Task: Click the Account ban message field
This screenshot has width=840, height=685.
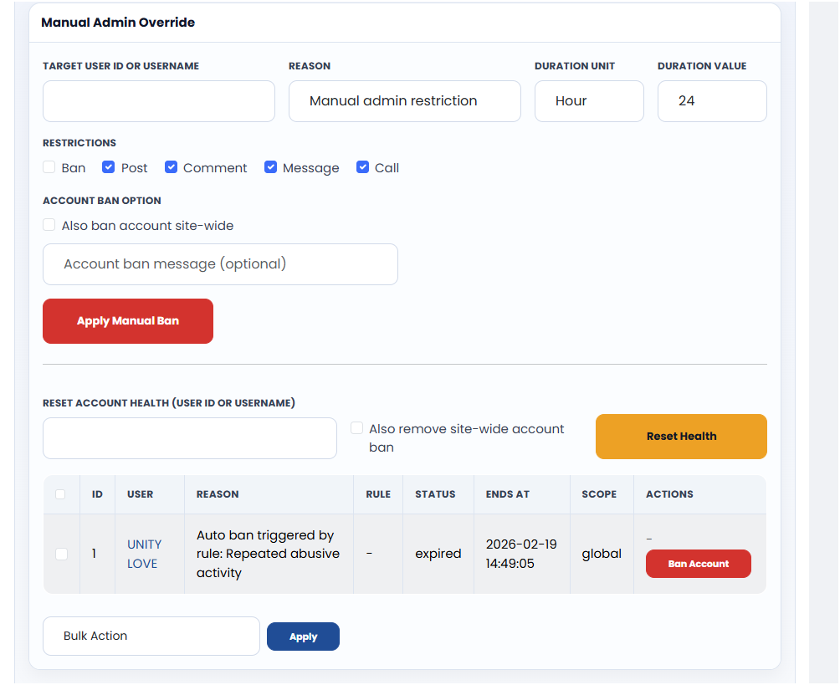Action: tap(220, 264)
